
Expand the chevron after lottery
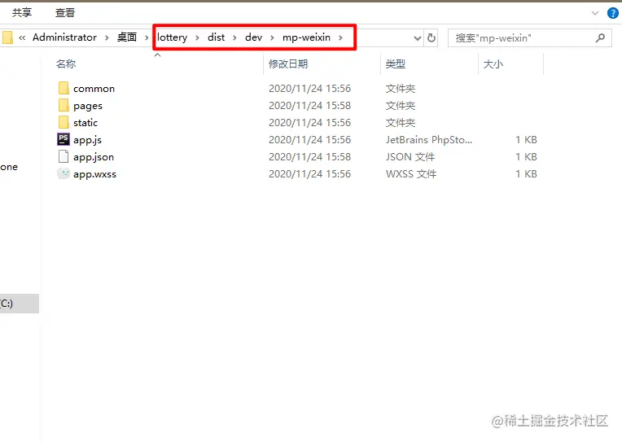(197, 37)
